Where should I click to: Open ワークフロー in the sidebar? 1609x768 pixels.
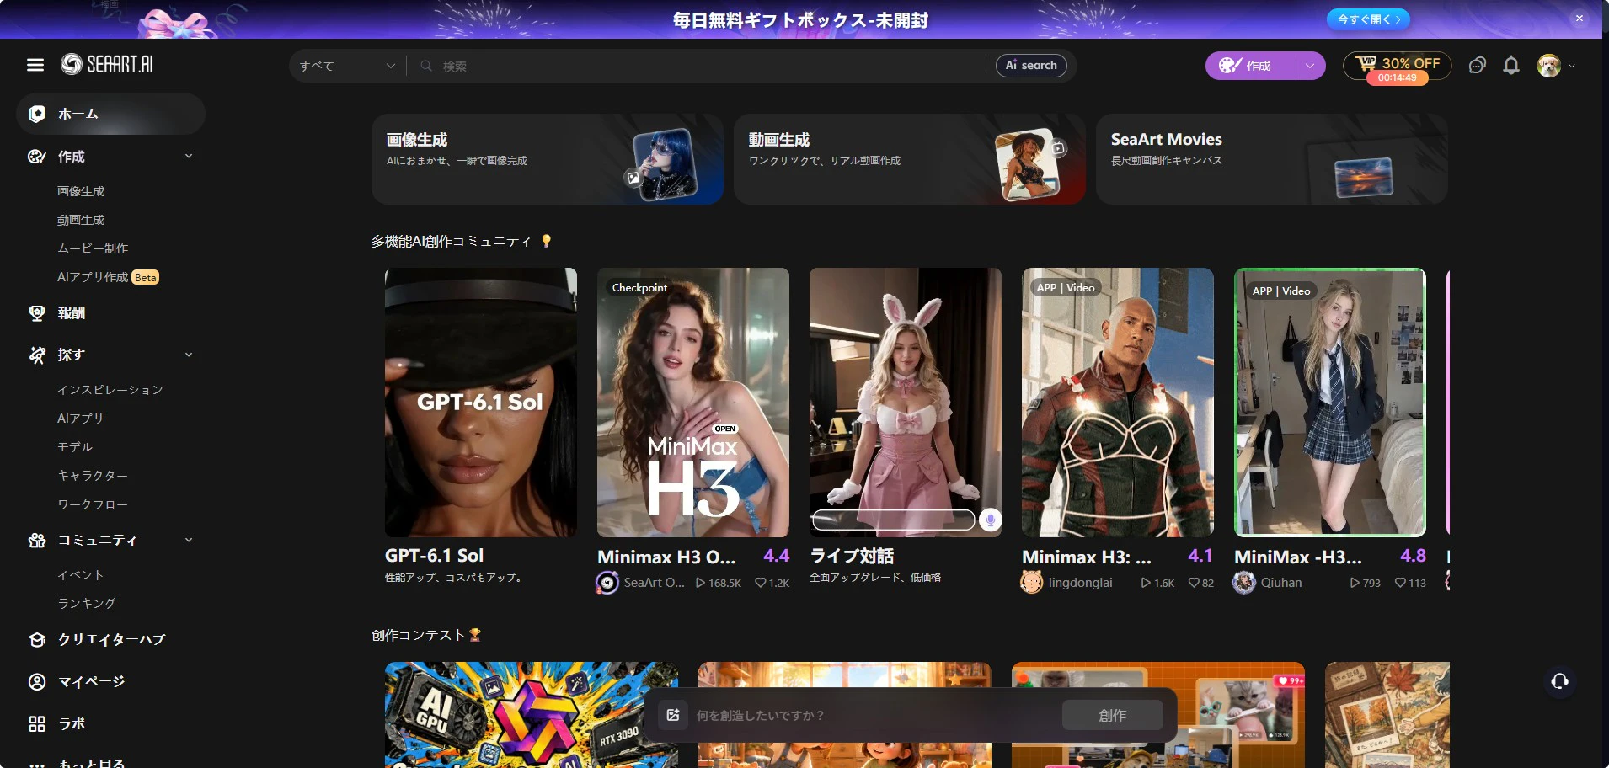[x=93, y=504]
